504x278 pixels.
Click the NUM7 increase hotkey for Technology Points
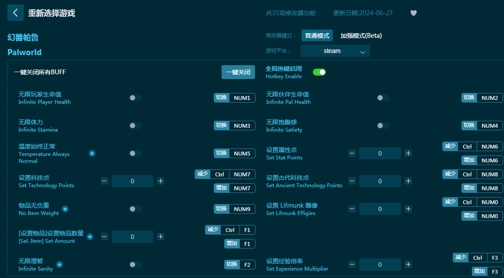235,188
